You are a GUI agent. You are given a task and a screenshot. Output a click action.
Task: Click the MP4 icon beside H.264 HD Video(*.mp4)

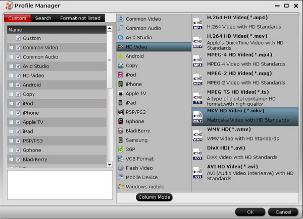coord(197,24)
